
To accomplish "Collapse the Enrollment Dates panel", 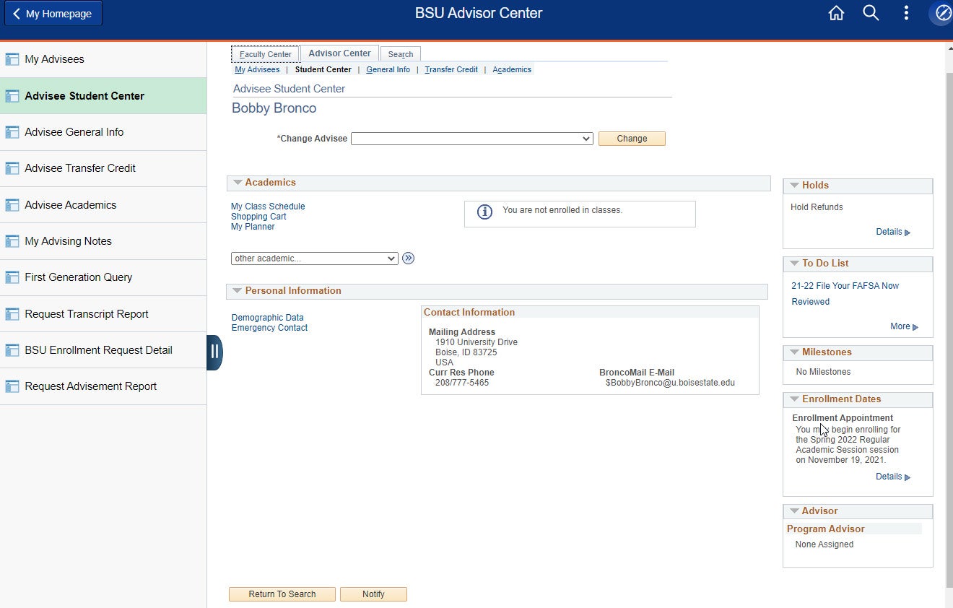I will click(794, 399).
